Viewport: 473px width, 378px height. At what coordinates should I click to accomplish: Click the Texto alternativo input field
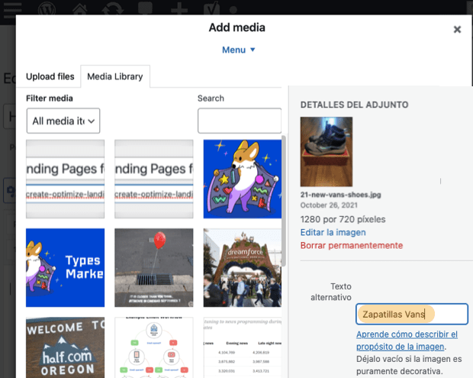click(x=412, y=314)
